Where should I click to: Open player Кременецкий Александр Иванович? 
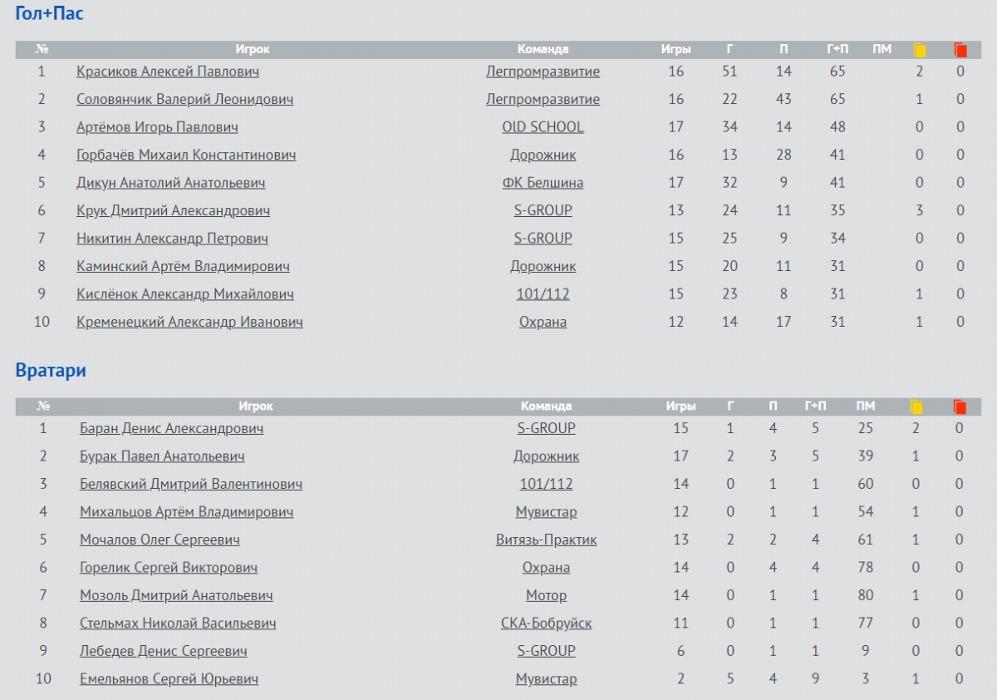(x=189, y=322)
